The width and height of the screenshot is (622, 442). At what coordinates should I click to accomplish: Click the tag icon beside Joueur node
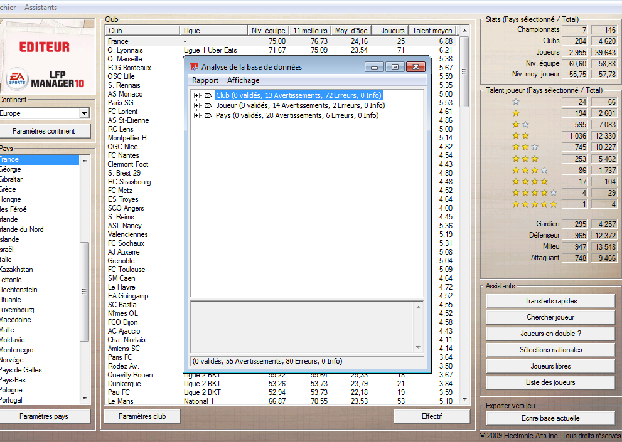tap(208, 105)
